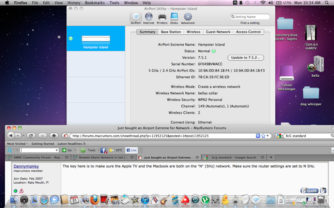Open the Apple menu

point(7,3)
